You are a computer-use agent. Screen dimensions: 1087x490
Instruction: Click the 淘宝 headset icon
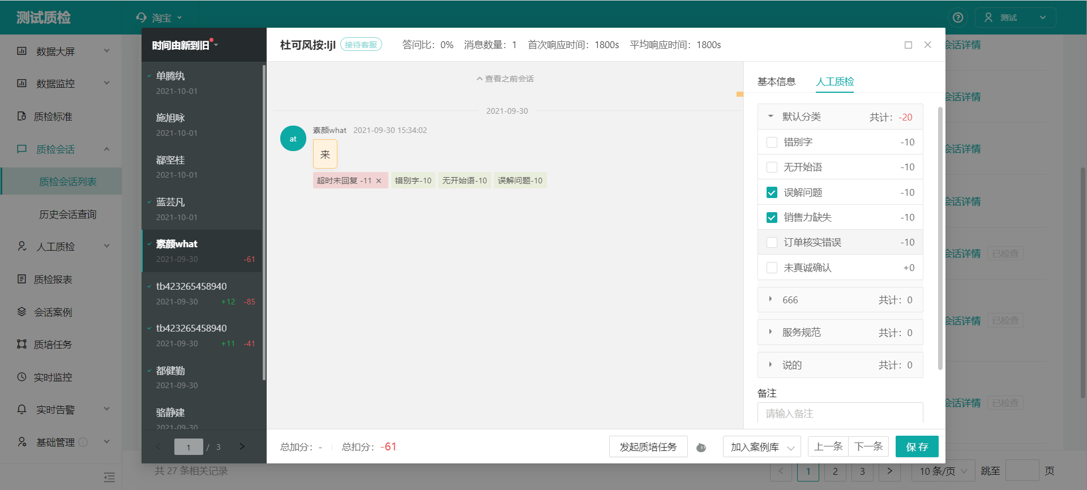pos(142,18)
